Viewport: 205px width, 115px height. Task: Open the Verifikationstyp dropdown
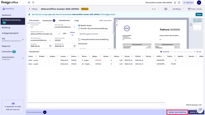point(40,40)
